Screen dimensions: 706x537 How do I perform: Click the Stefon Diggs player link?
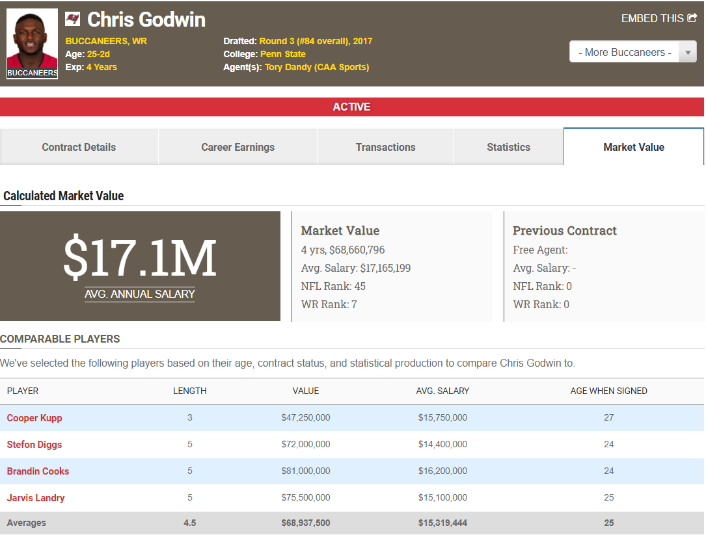34,445
